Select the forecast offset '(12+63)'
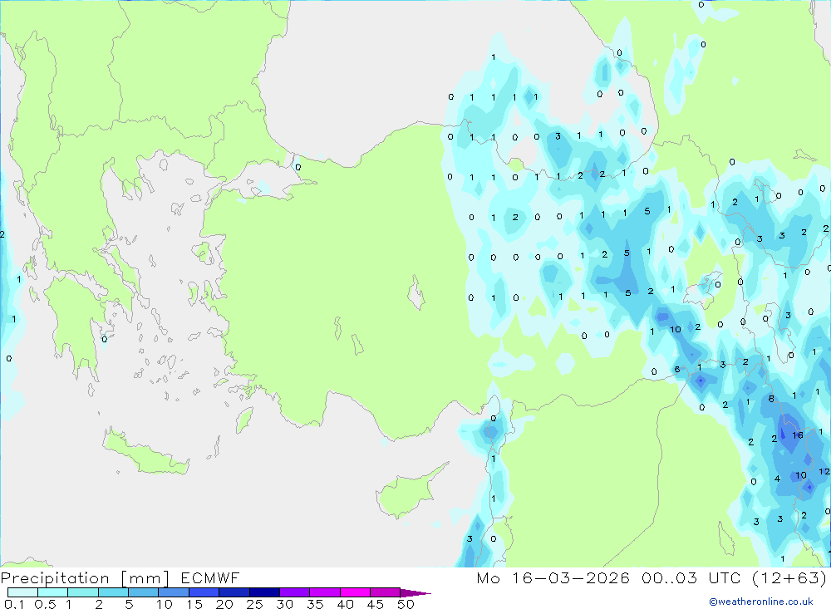Viewport: 831px width, 609px height. tap(789, 578)
